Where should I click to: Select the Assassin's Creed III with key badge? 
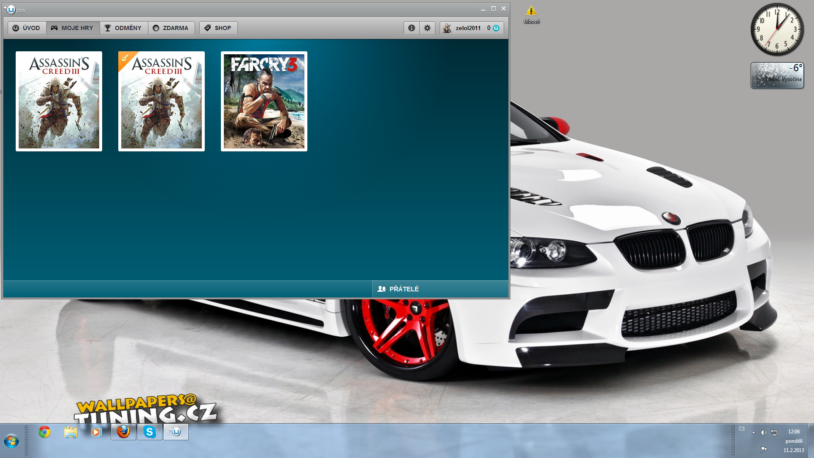pos(162,101)
